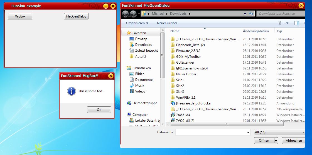
Task: Select the pdfdrucker application icon
Action: tap(173, 103)
